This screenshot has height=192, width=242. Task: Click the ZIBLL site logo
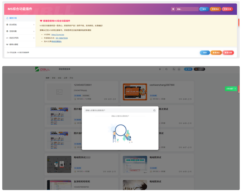pyautogui.click(x=42, y=69)
